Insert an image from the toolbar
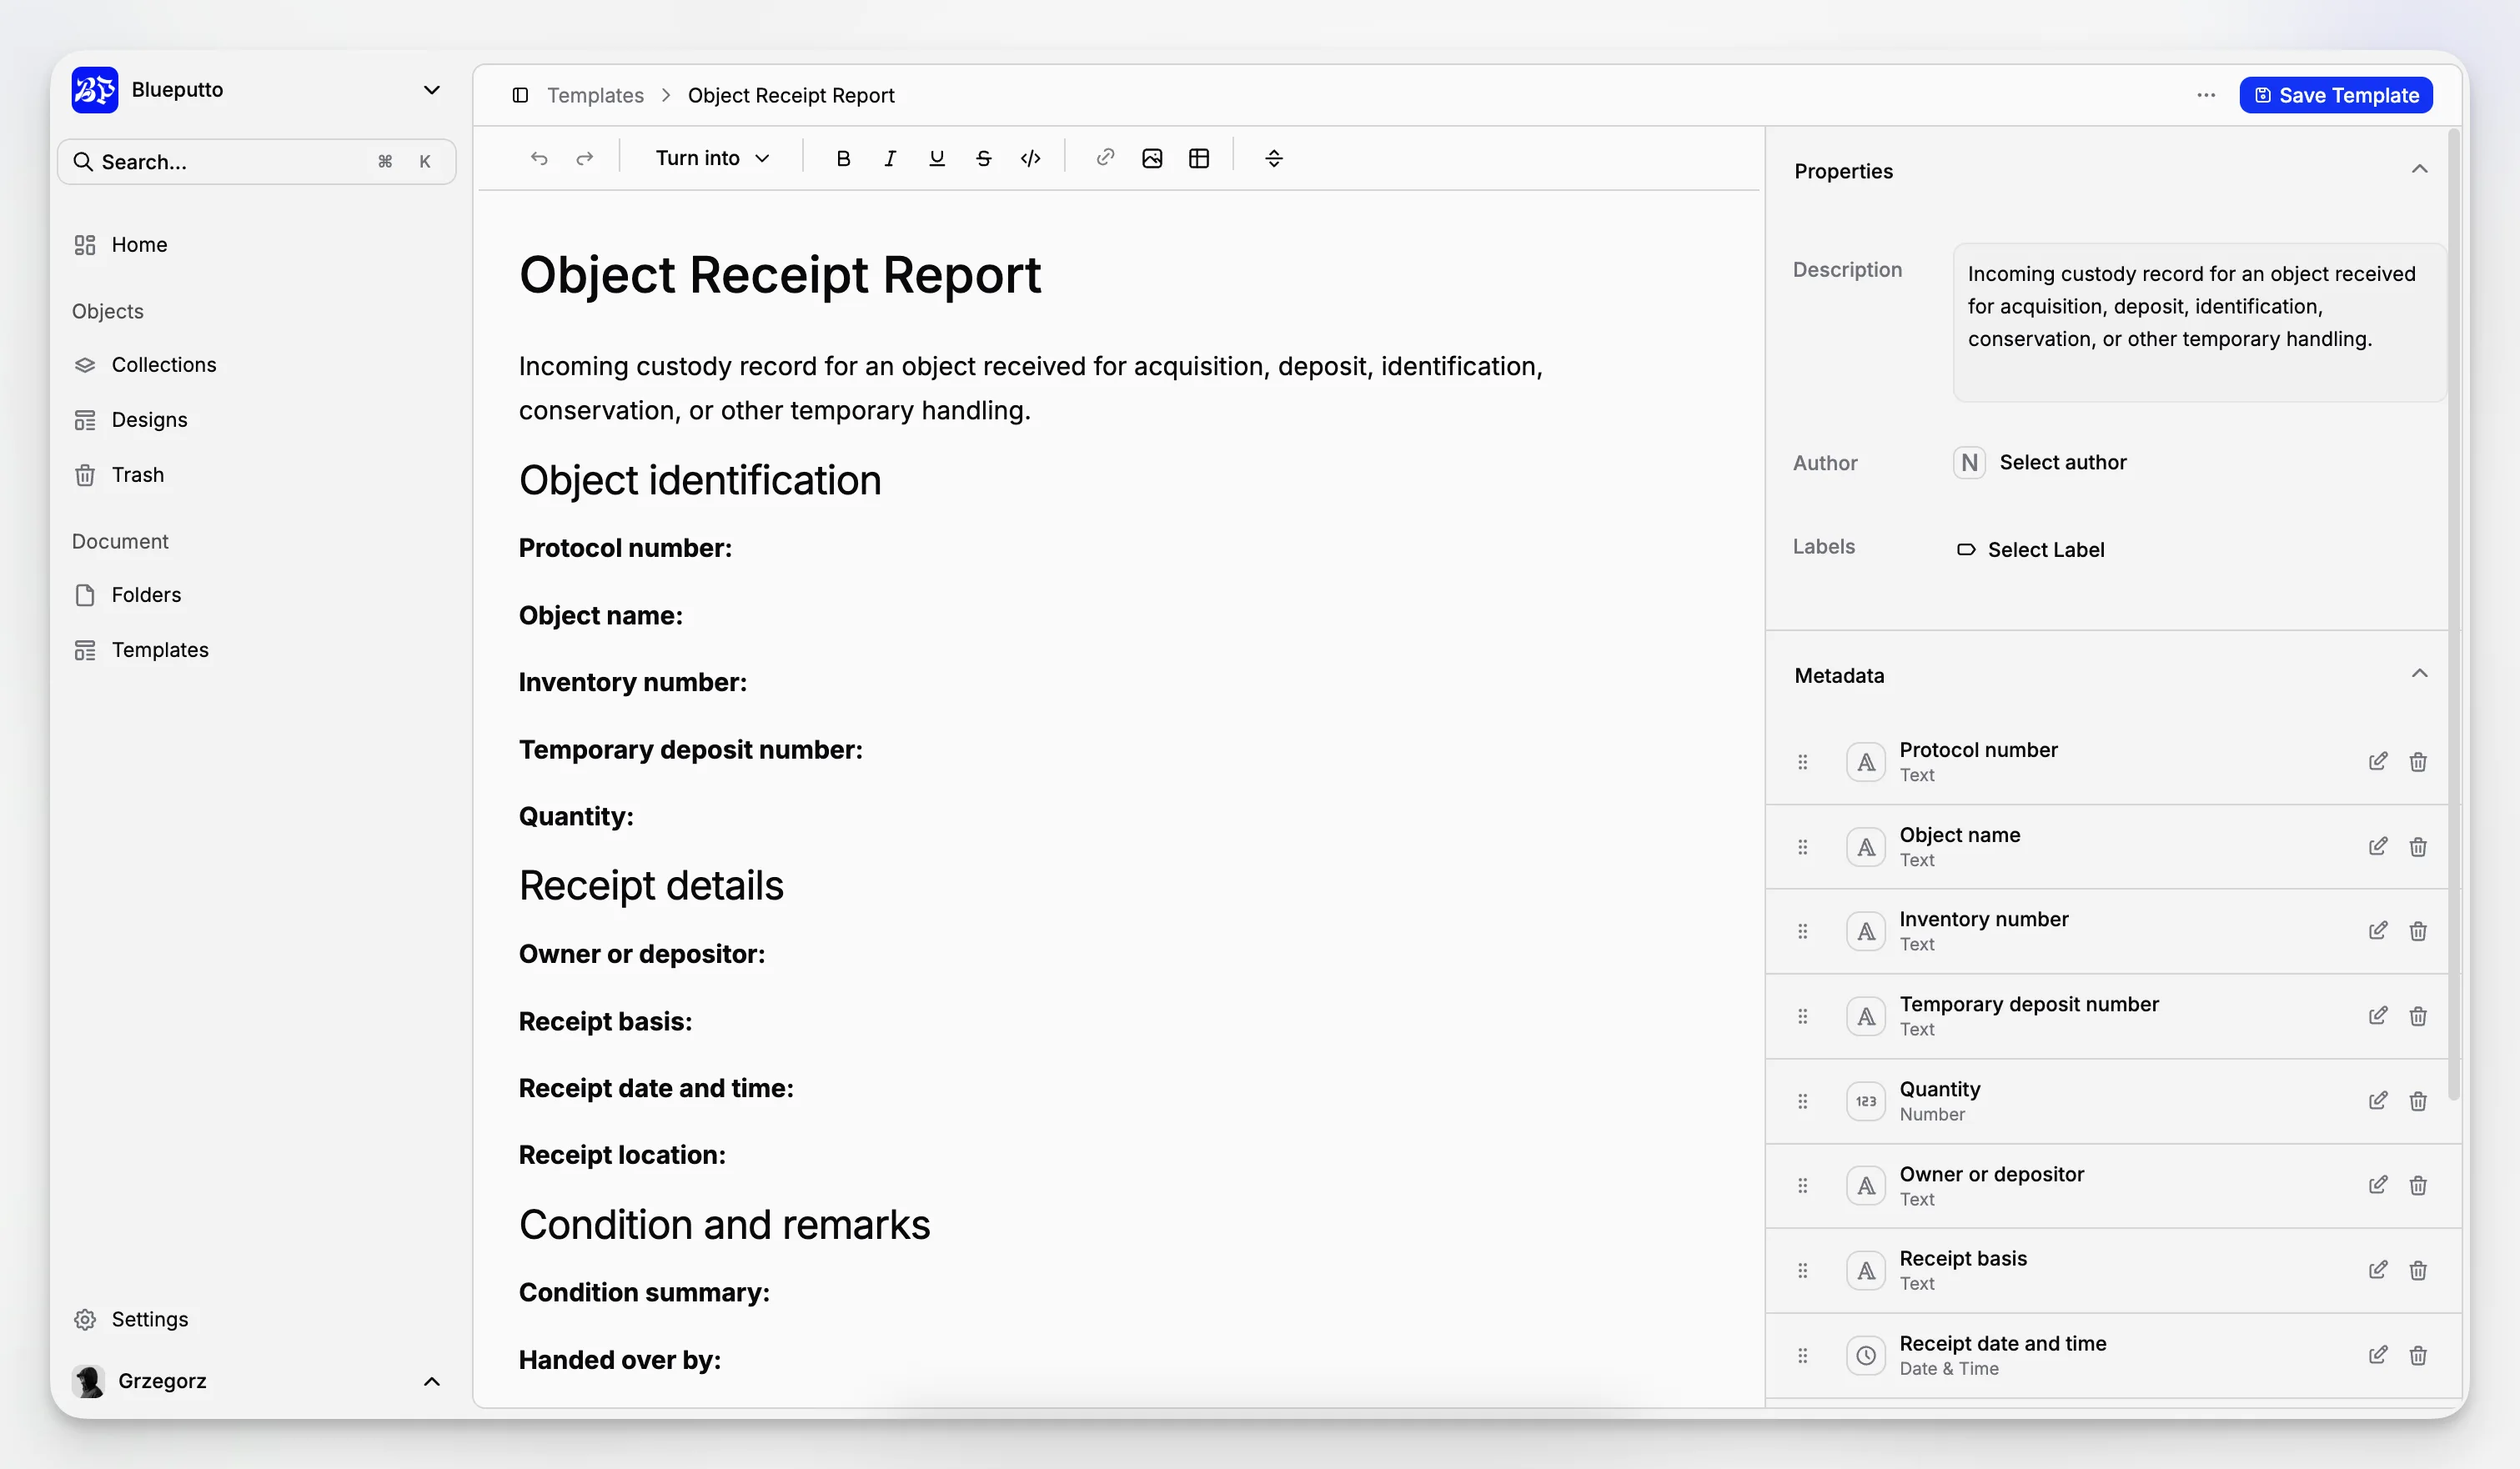The width and height of the screenshot is (2520, 1469). [1152, 158]
